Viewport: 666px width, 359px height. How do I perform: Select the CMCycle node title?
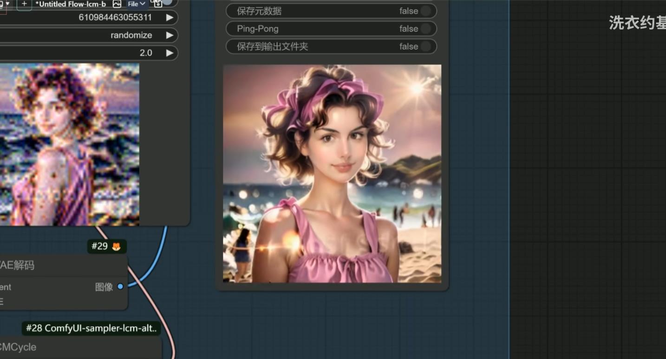point(18,347)
